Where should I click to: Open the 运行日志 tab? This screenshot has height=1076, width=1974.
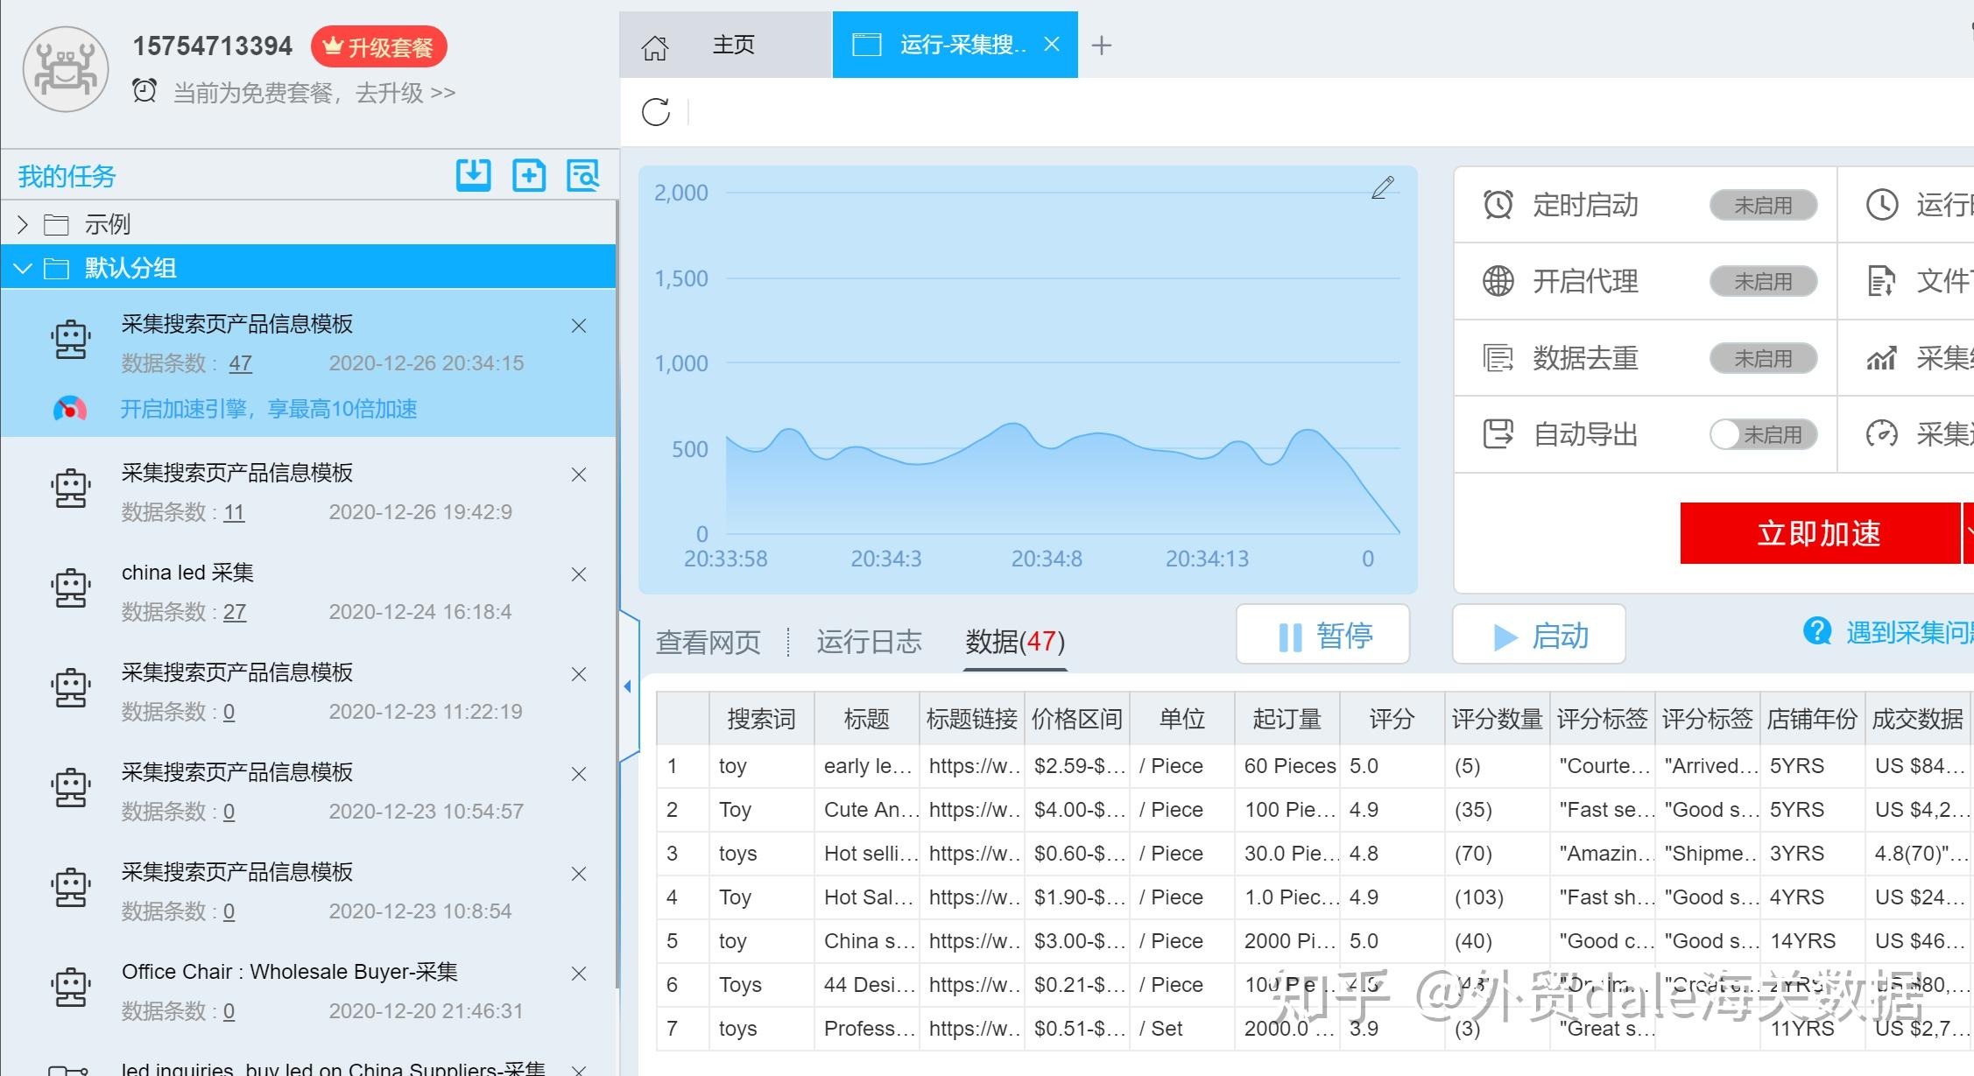pyautogui.click(x=869, y=642)
